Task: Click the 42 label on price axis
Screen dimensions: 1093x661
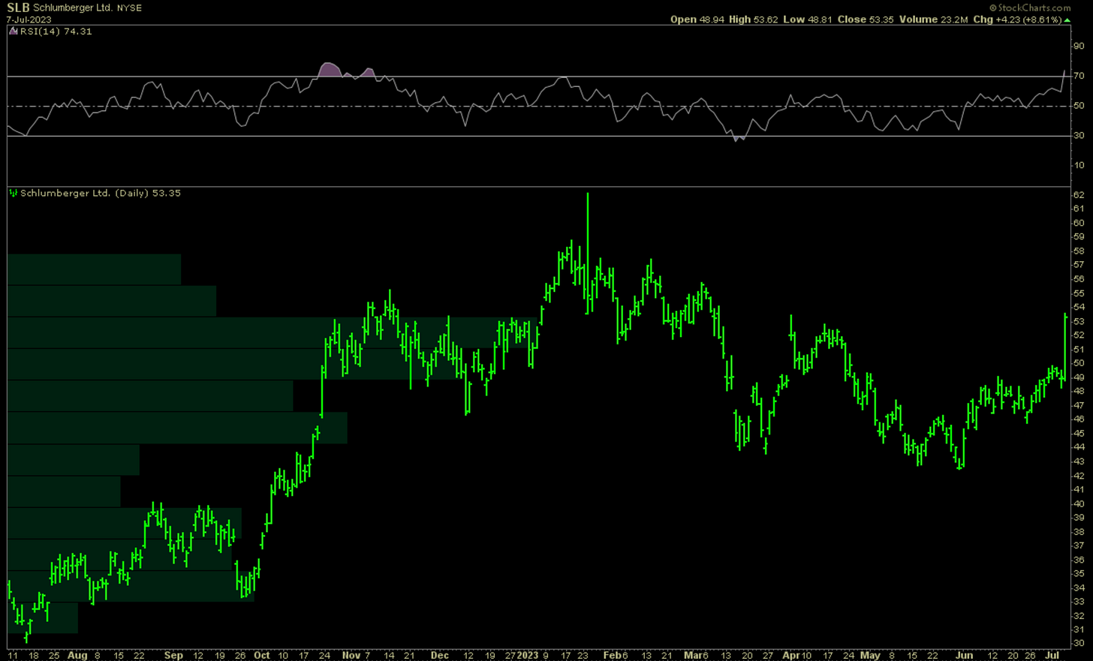Action: [1079, 476]
